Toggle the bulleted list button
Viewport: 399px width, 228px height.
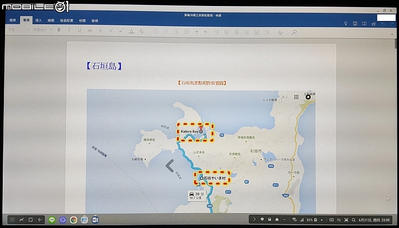(156, 31)
